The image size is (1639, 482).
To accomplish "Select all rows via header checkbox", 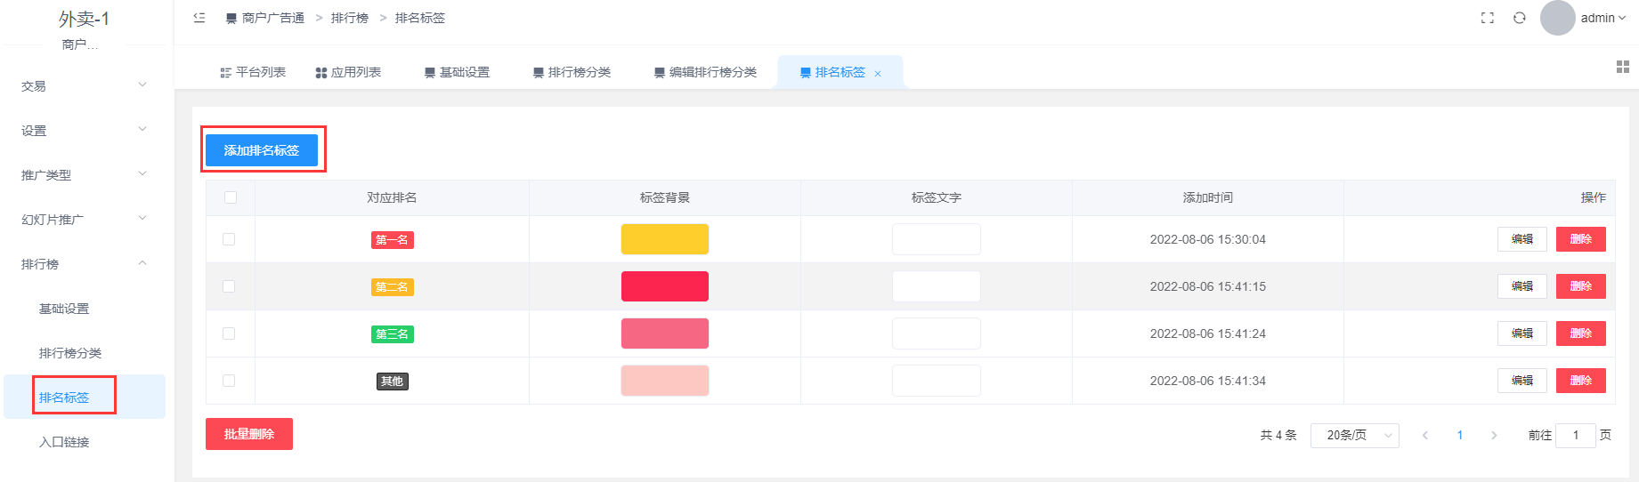I will pyautogui.click(x=231, y=197).
